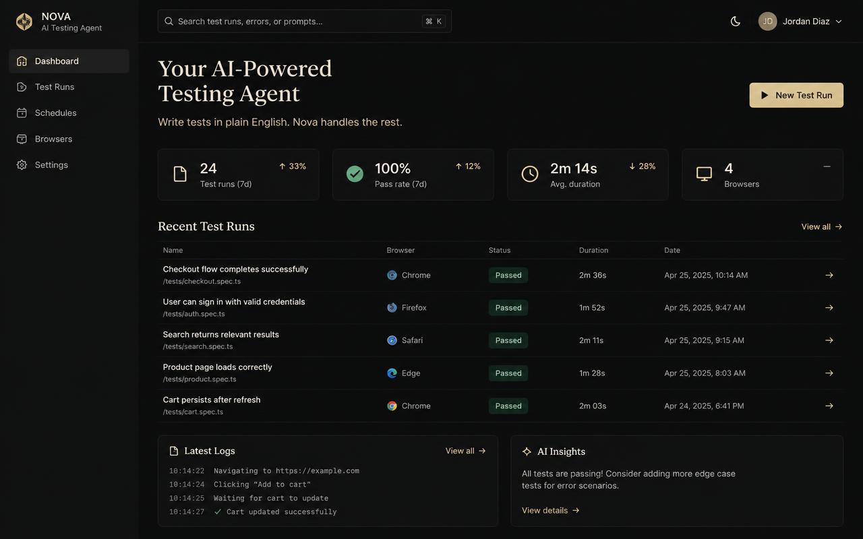
Task: Open Cart persists after refresh test
Action: 212,400
